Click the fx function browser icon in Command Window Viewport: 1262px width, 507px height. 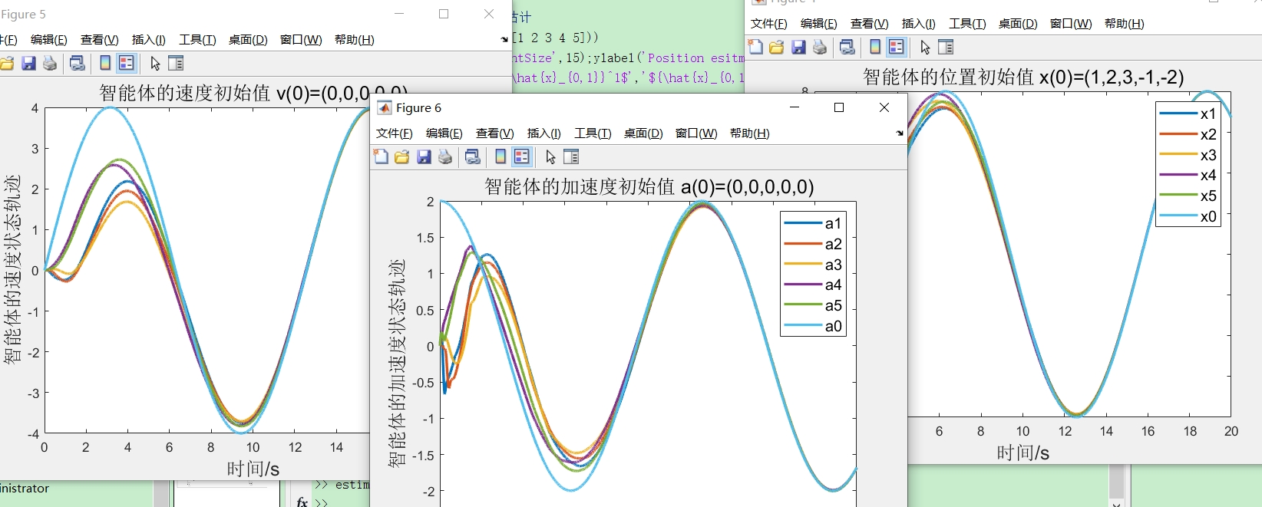click(x=302, y=502)
